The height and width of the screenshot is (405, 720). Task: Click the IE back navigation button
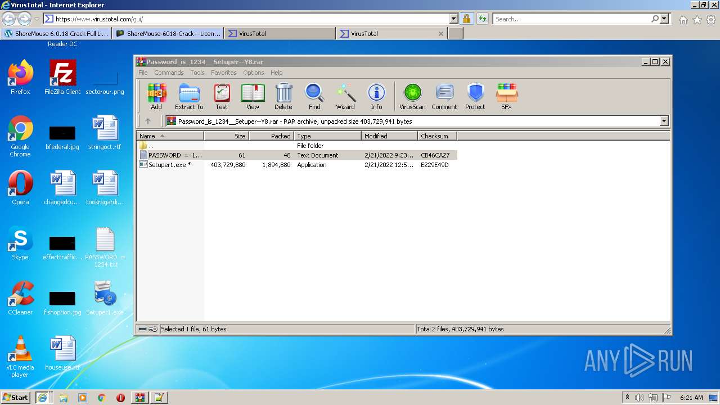coord(8,19)
